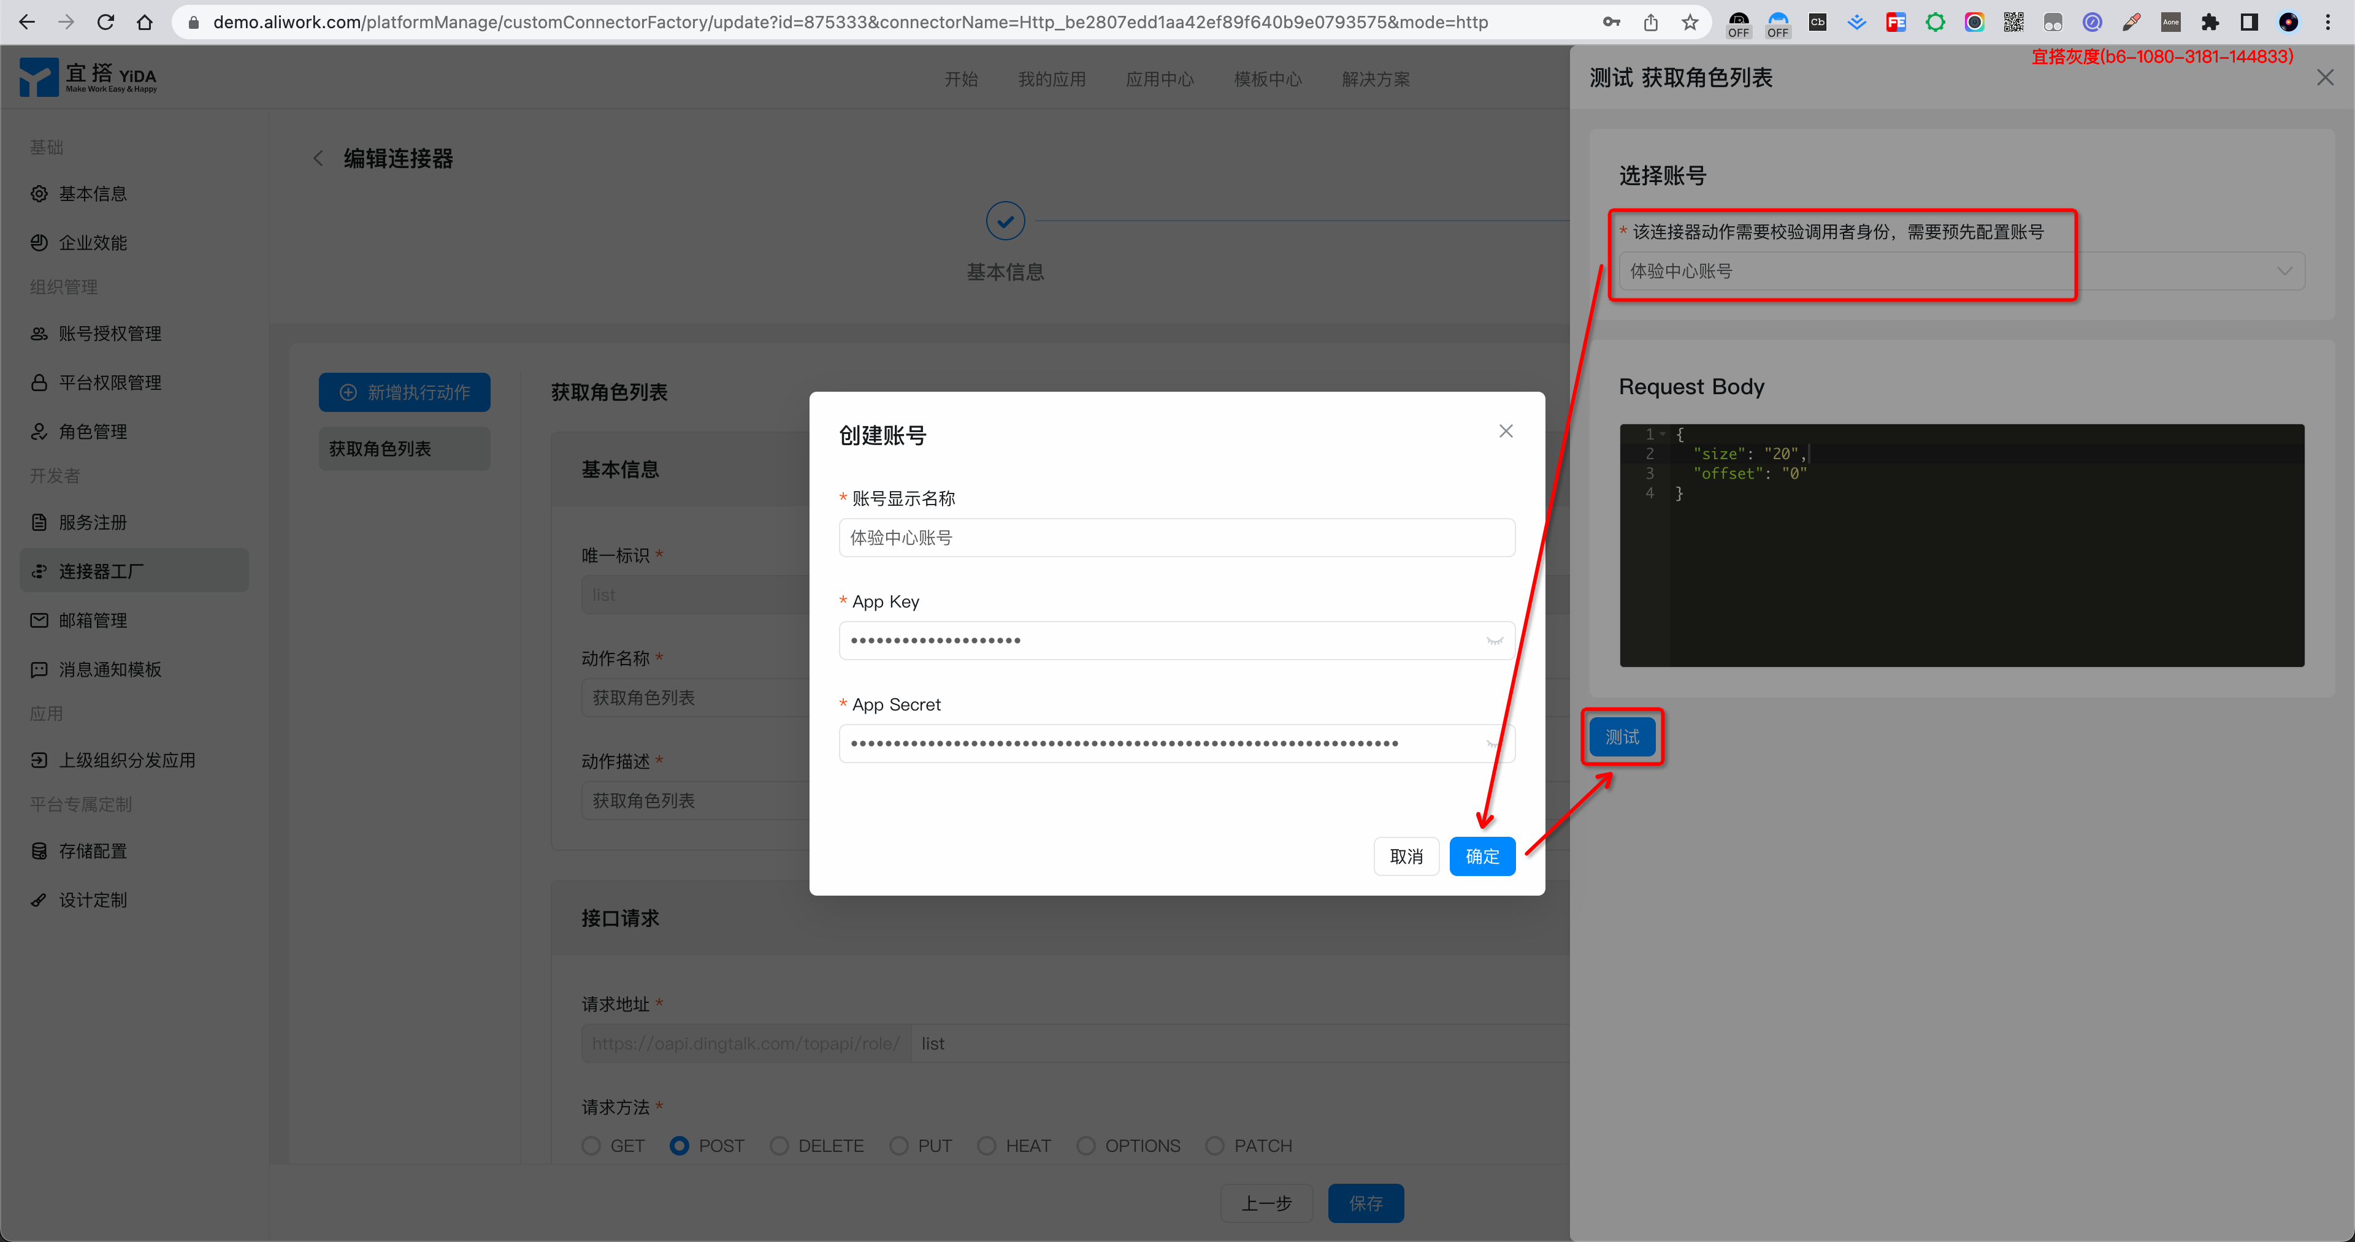Show App Secret with the eye icon
The width and height of the screenshot is (2355, 1242).
click(1495, 744)
